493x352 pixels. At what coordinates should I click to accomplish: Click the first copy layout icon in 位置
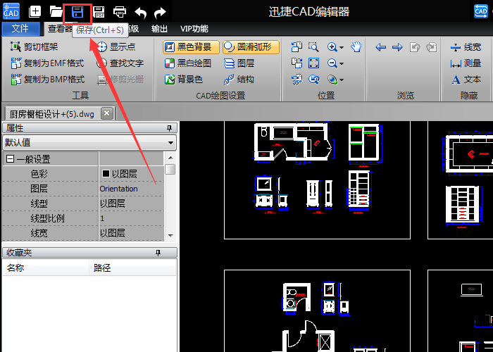[297, 47]
